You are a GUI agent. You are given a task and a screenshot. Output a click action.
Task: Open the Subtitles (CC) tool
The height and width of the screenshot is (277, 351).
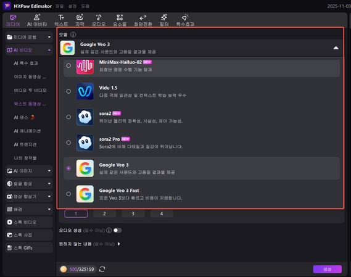(80, 20)
